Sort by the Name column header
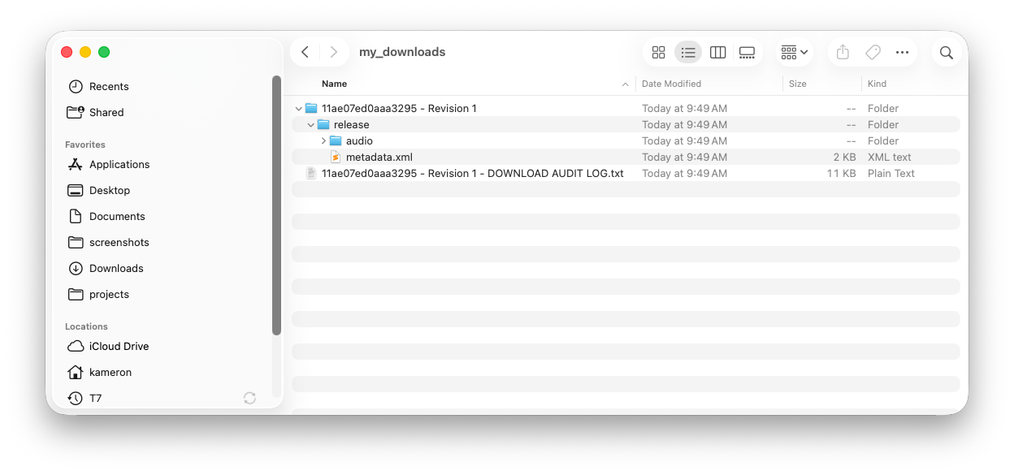Image resolution: width=1014 pixels, height=475 pixels. point(334,84)
